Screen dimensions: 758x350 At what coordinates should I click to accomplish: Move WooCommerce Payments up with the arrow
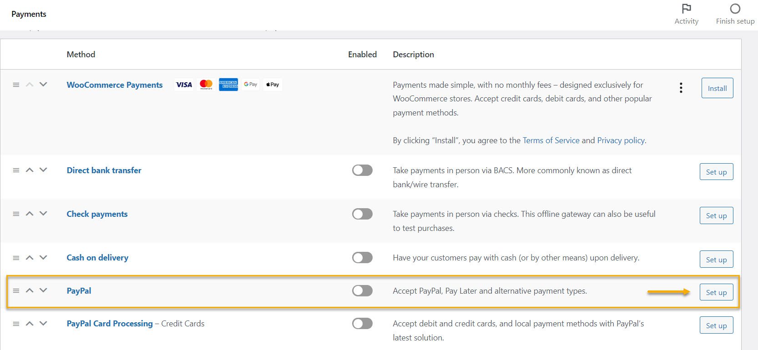(30, 85)
